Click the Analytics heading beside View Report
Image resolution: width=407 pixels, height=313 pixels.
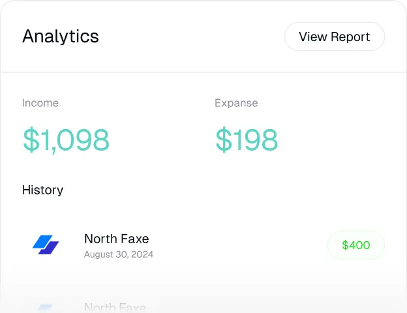[61, 37]
